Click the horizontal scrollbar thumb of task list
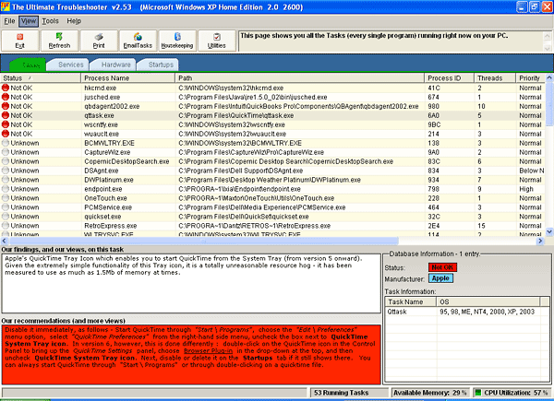The height and width of the screenshot is (401, 554). tap(203, 241)
